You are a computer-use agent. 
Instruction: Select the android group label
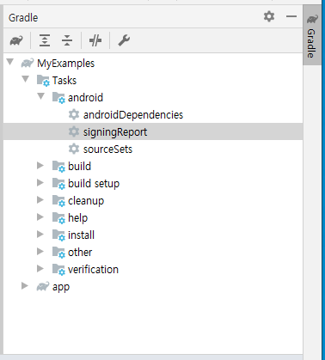tap(85, 98)
